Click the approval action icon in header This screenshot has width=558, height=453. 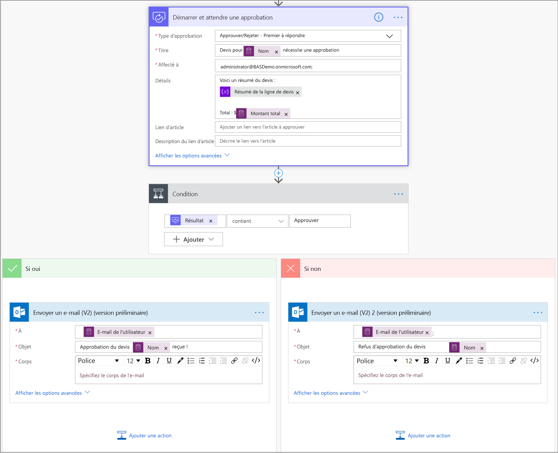(x=159, y=17)
